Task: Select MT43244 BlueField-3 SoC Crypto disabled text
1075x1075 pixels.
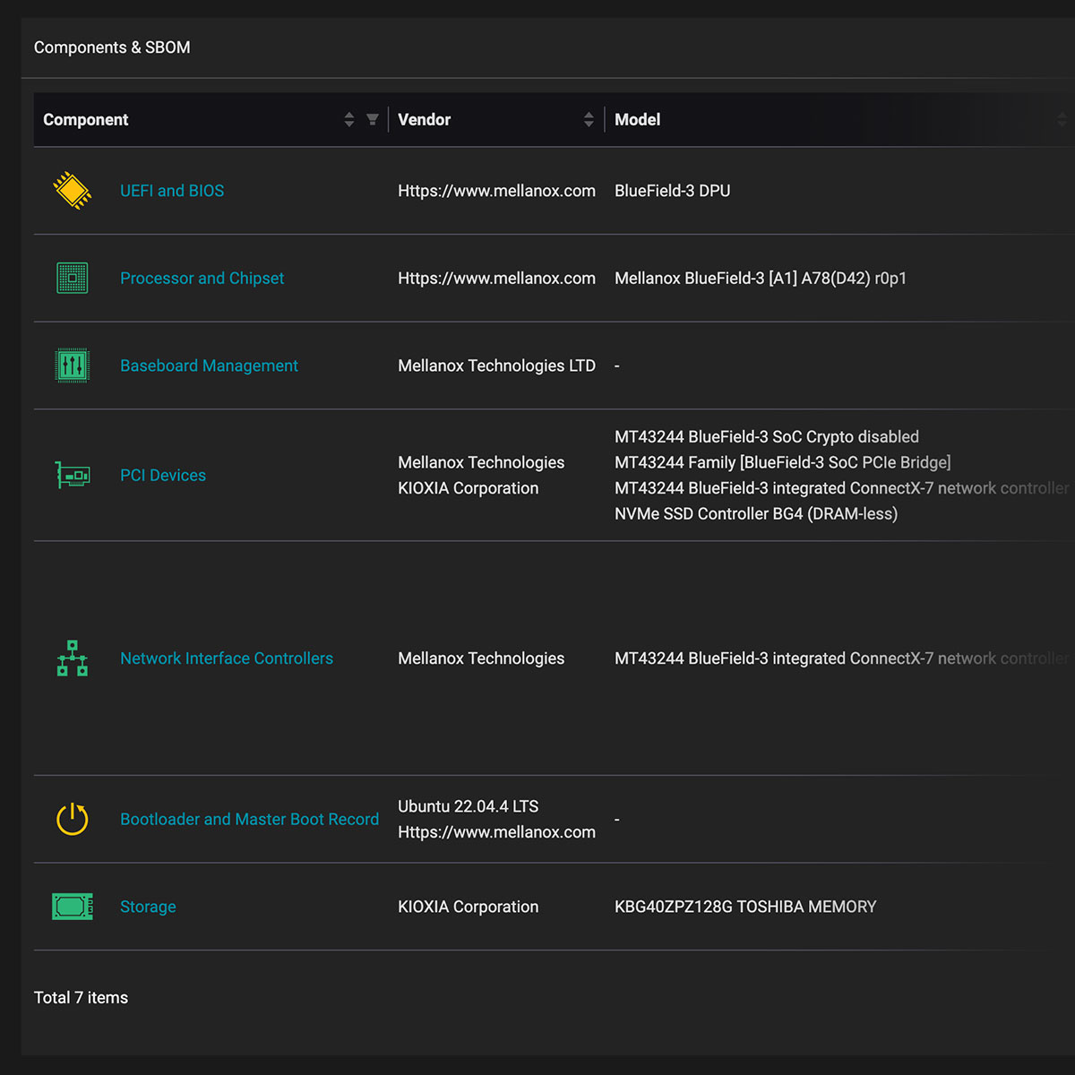Action: pos(767,436)
